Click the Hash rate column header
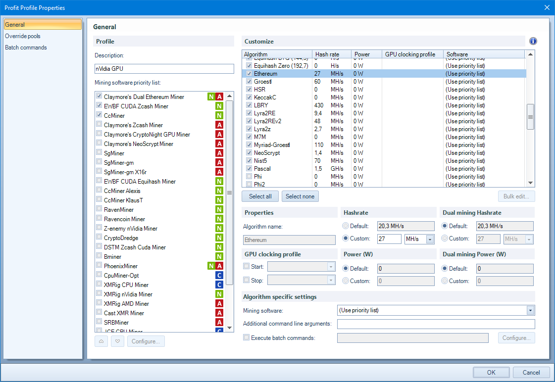Viewport: 555px width, 382px height. tap(332, 54)
